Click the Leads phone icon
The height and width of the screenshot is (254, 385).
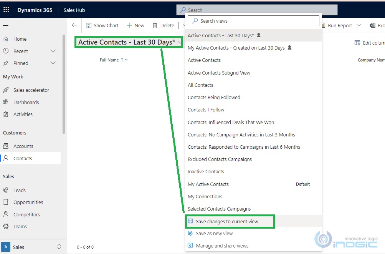click(x=6, y=190)
